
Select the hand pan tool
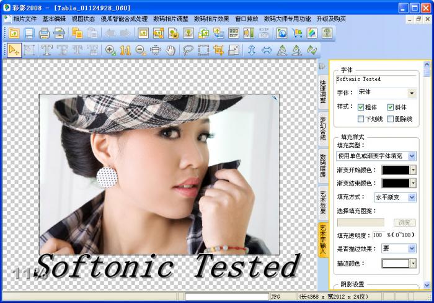[170, 50]
